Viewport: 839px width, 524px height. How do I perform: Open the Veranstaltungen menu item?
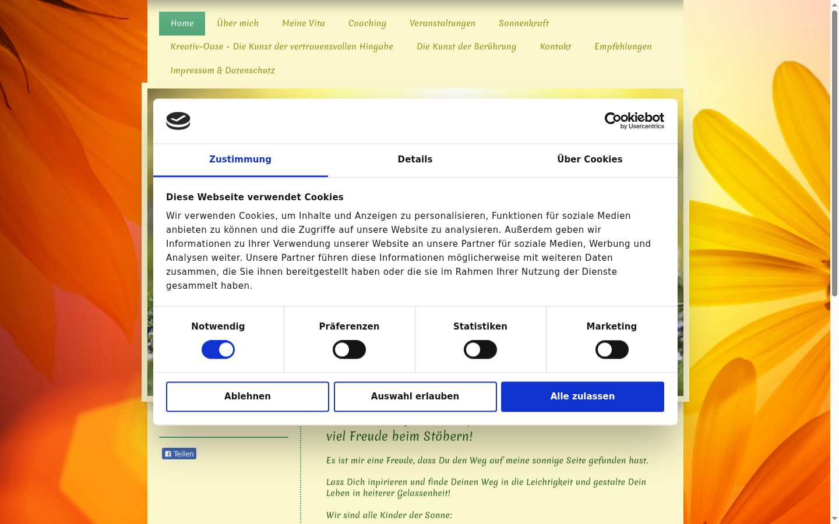point(442,23)
